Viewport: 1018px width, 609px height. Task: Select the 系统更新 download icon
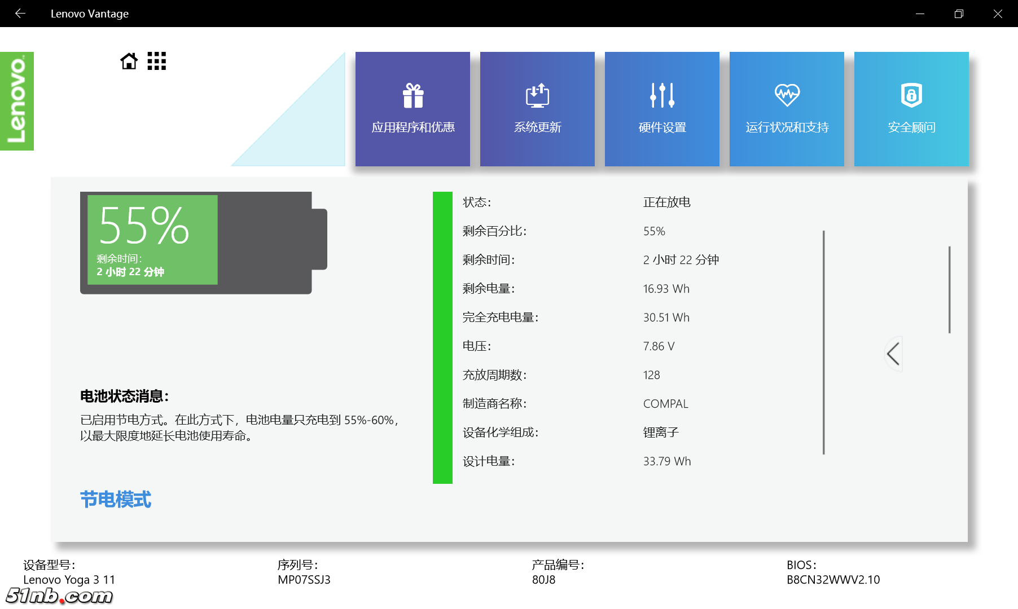(537, 95)
